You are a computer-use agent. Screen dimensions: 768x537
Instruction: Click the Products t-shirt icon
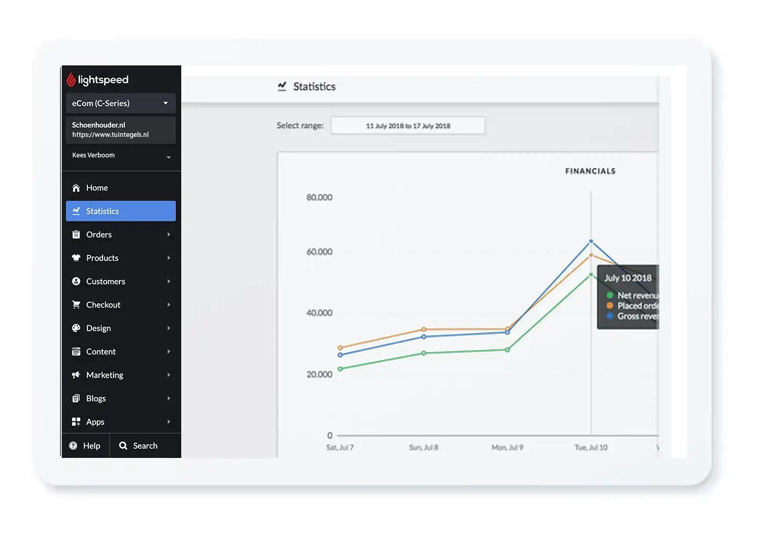(x=76, y=258)
